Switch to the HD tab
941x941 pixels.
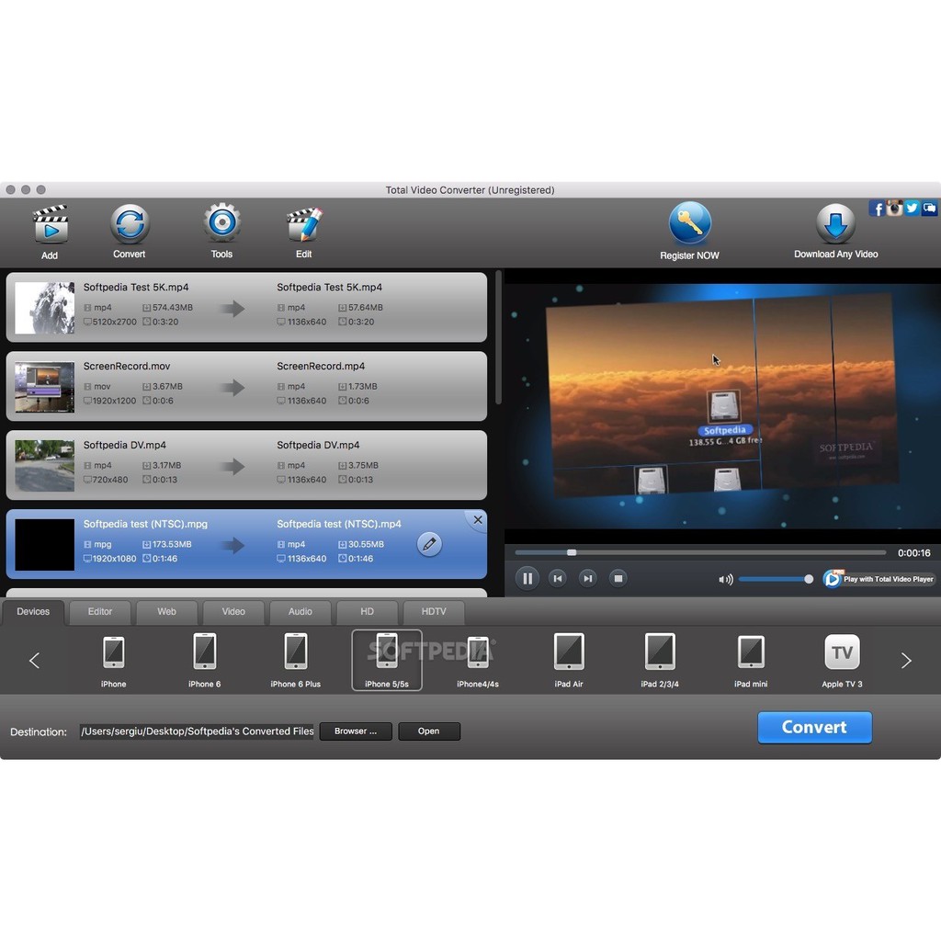tap(367, 611)
